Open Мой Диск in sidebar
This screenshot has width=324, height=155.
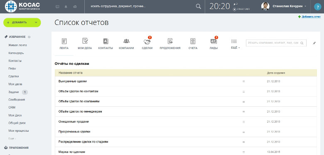pos(15,116)
